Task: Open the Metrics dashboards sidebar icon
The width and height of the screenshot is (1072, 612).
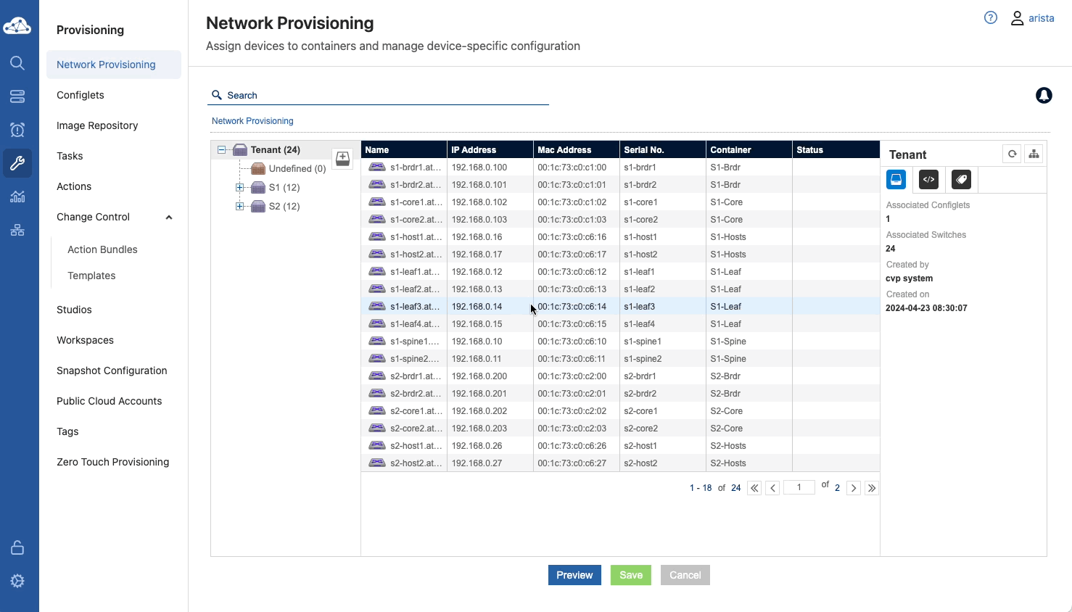Action: 17,197
